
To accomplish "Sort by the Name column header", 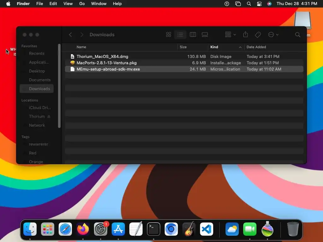I will 81,47.
